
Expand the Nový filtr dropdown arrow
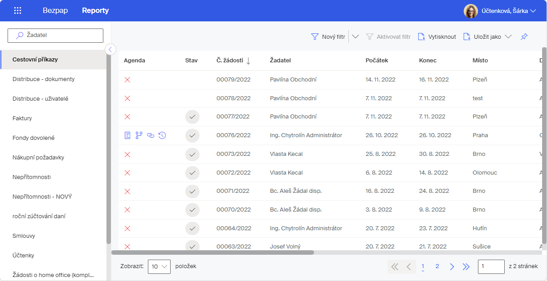355,37
